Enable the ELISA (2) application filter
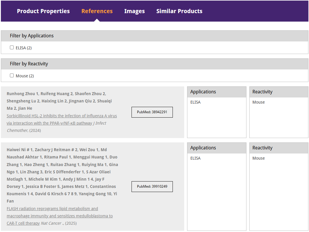Image resolution: width=309 pixels, height=232 pixels. point(12,48)
